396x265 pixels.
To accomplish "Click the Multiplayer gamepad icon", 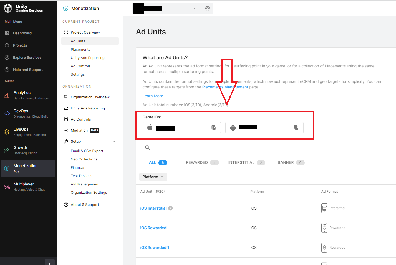I will (x=7, y=187).
